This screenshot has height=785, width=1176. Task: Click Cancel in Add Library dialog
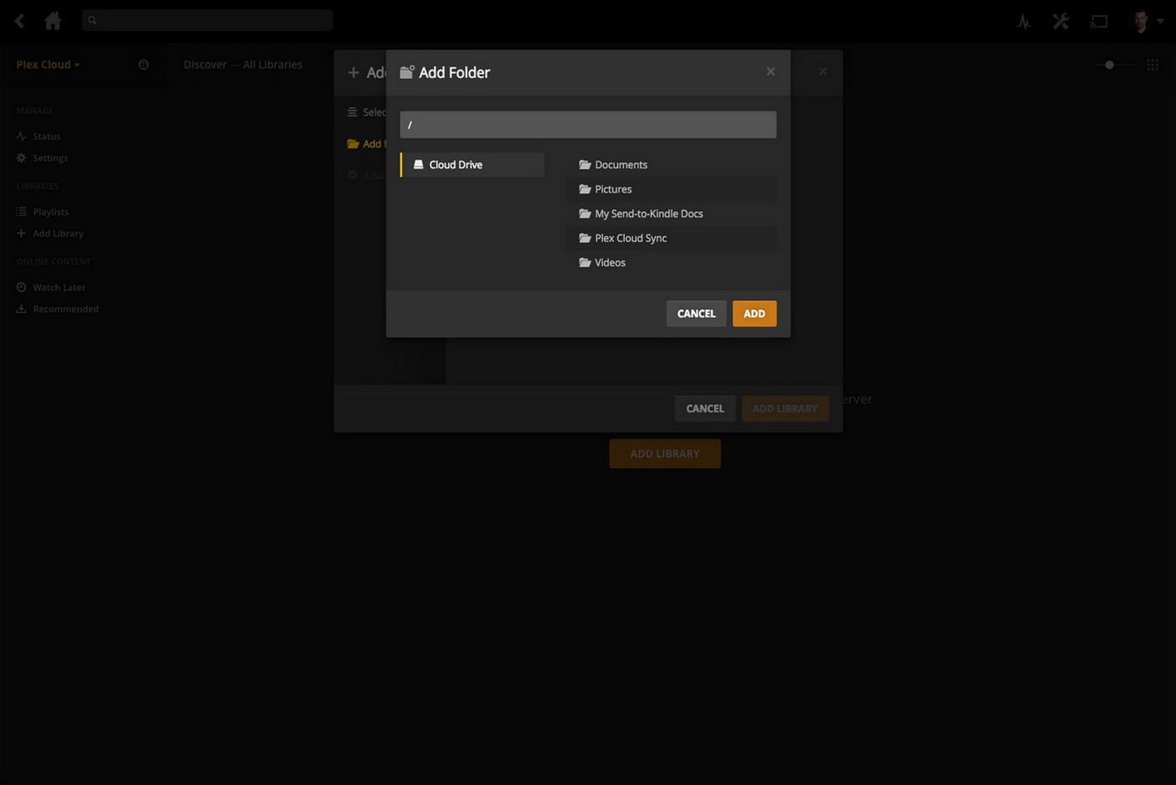tap(705, 408)
